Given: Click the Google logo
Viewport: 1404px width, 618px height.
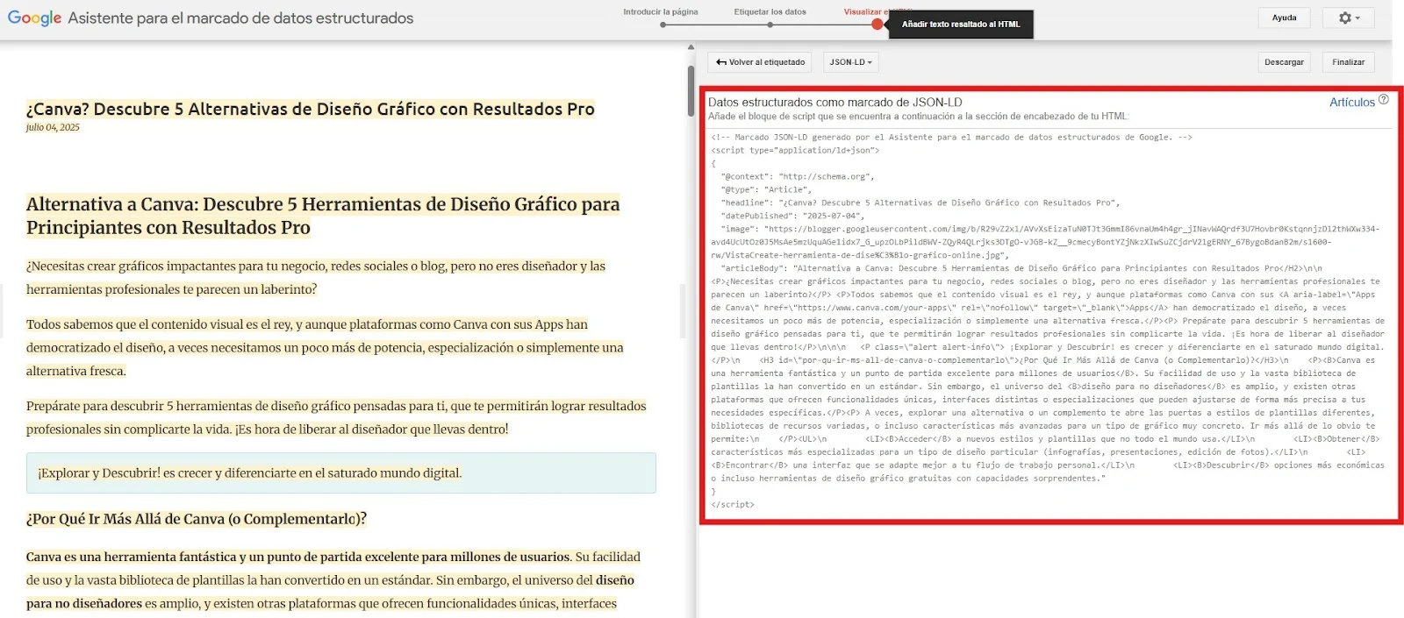Looking at the screenshot, I should pos(34,18).
